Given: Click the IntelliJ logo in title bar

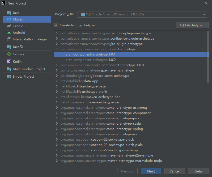Looking at the screenshot, I should click(3, 3).
